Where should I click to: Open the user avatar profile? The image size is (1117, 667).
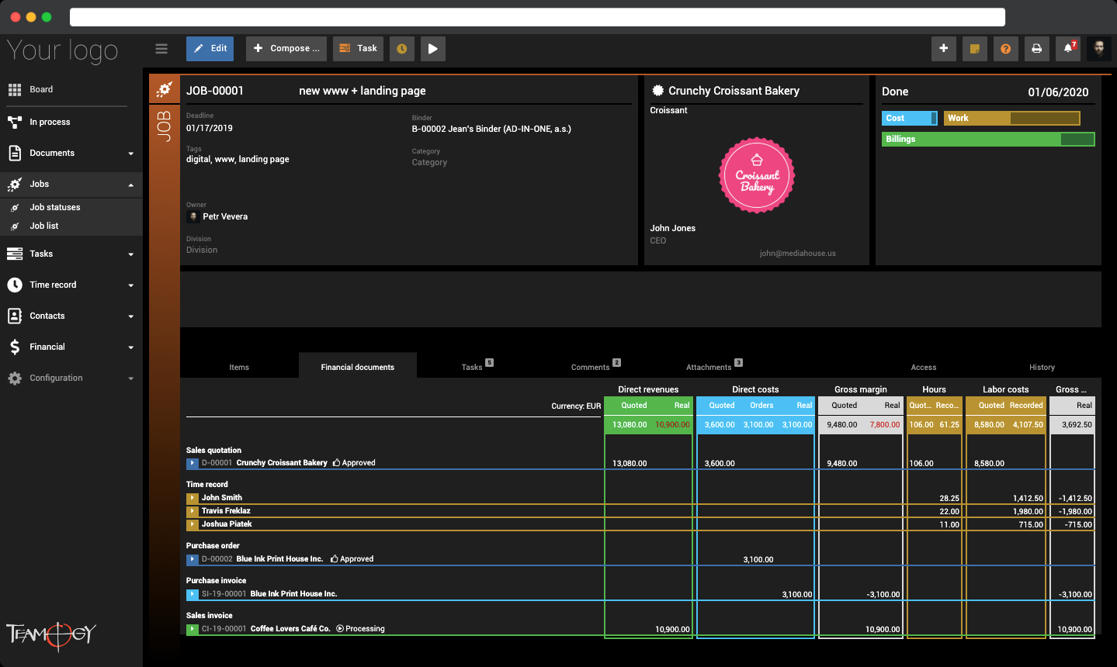click(x=1099, y=49)
